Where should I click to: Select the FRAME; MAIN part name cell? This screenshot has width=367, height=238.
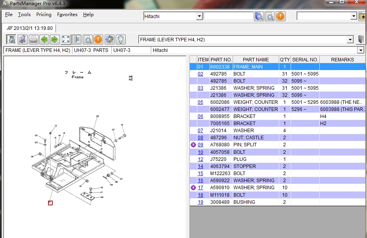[x=256, y=67]
